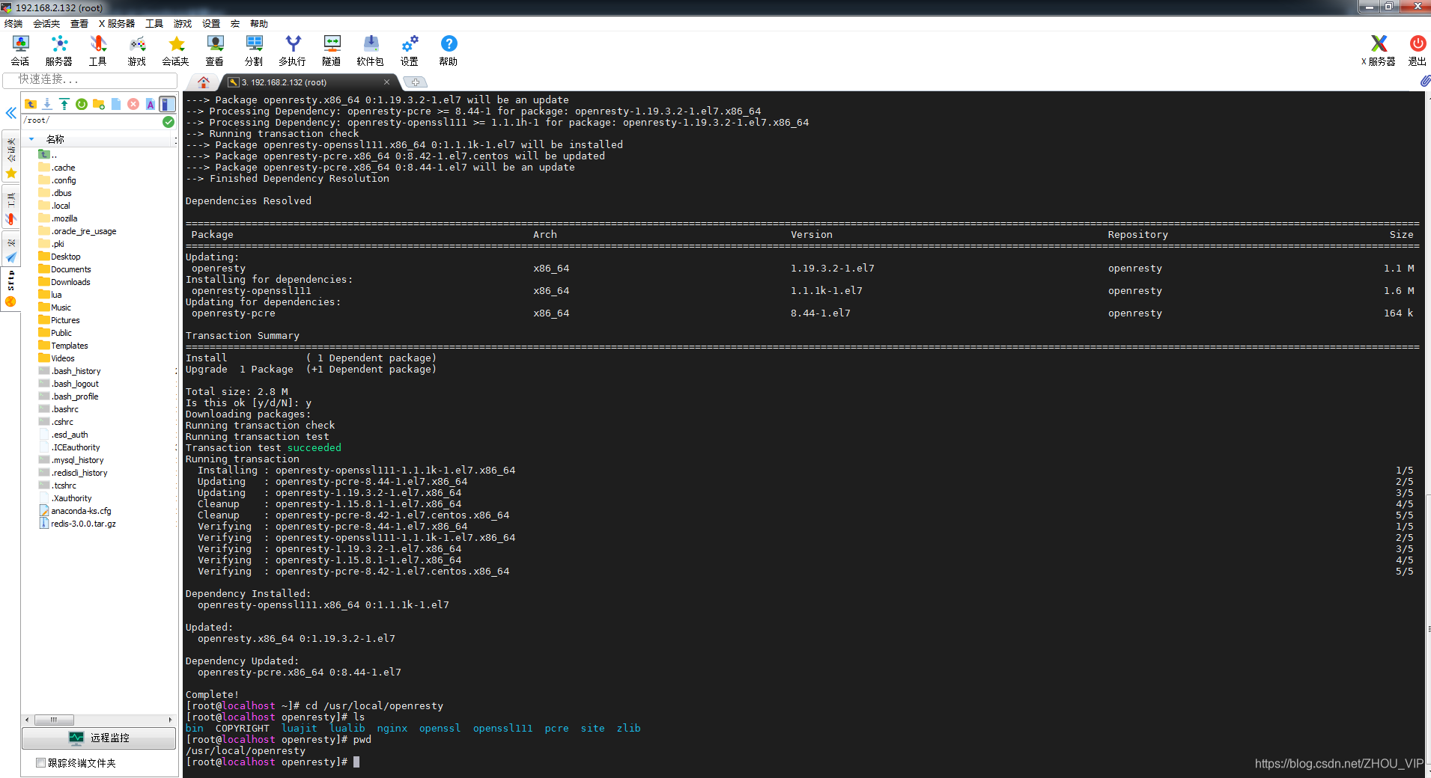Open a new tab with the plus button

point(415,82)
